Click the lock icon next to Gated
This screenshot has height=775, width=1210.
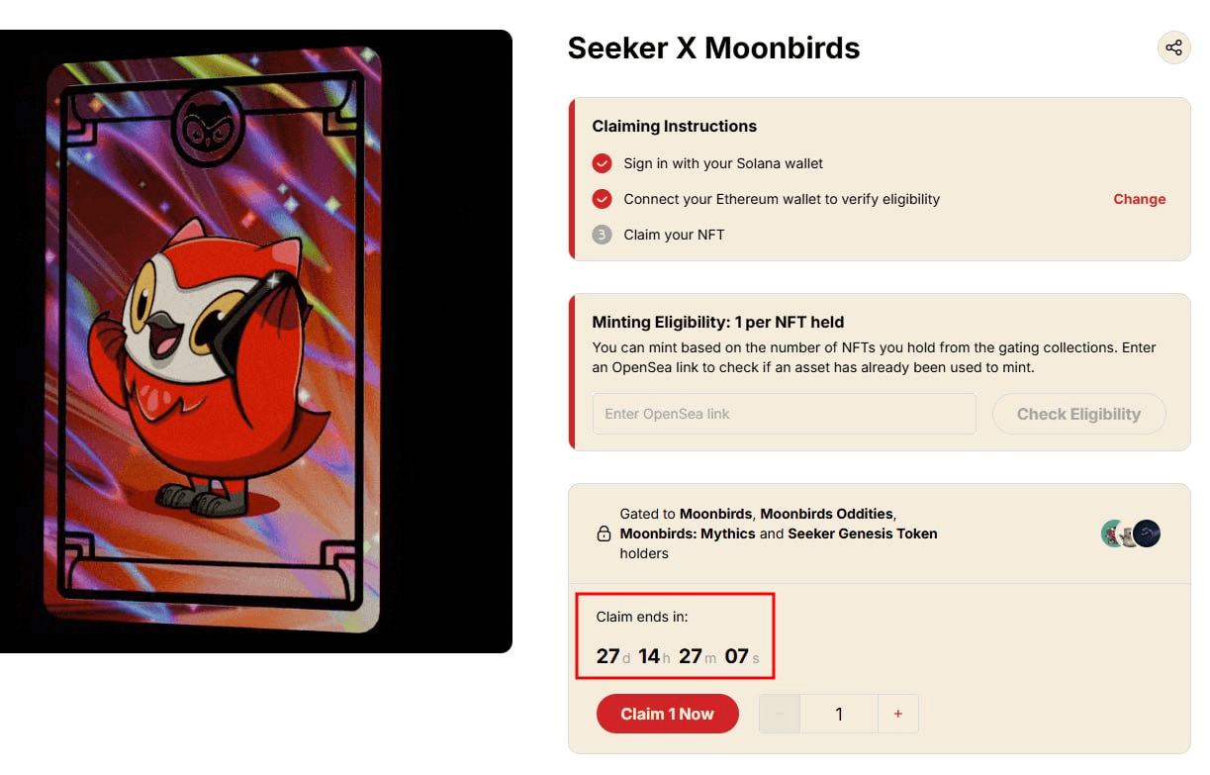(x=604, y=534)
